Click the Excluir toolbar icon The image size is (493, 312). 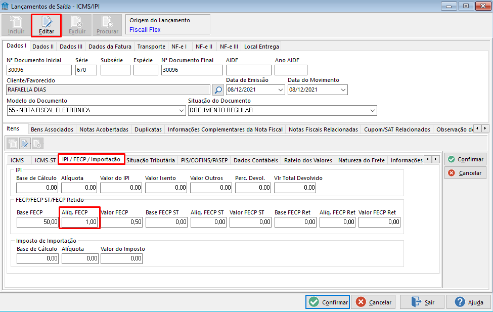click(77, 25)
